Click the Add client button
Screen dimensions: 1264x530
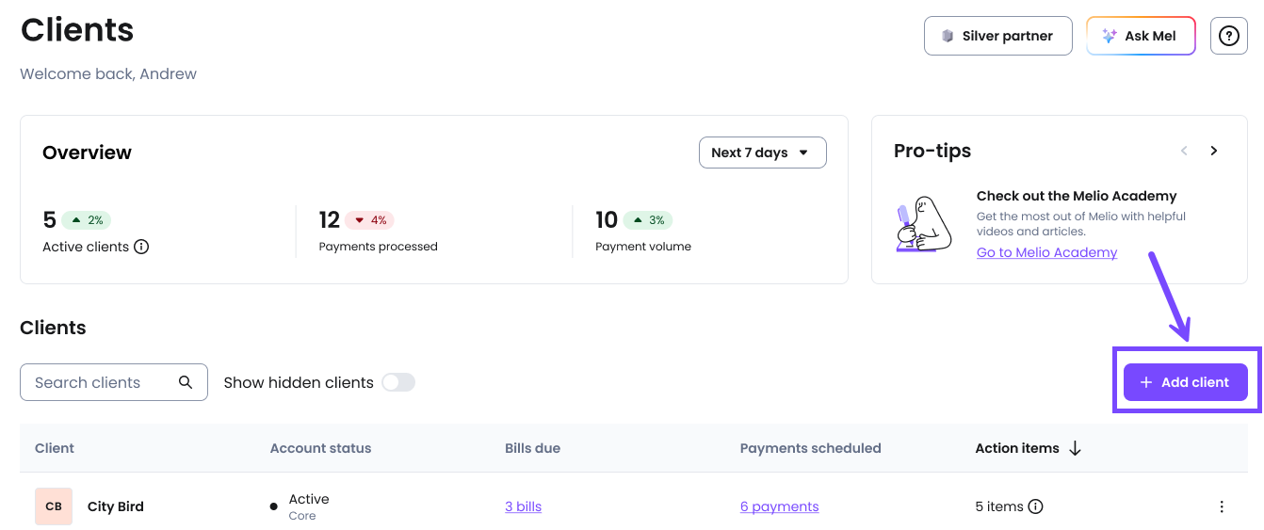click(1186, 382)
